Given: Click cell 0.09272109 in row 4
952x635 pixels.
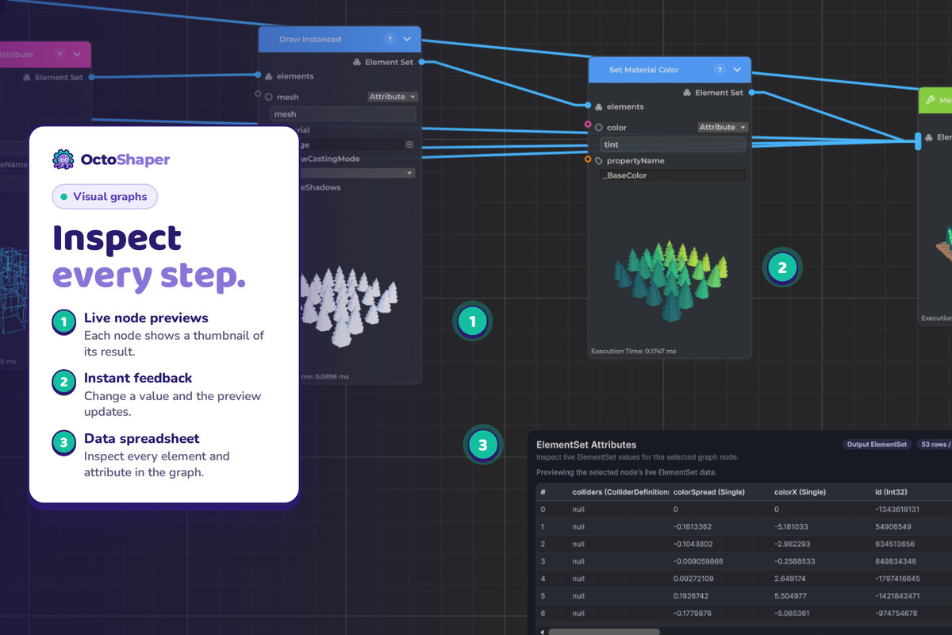Looking at the screenshot, I should [x=694, y=579].
